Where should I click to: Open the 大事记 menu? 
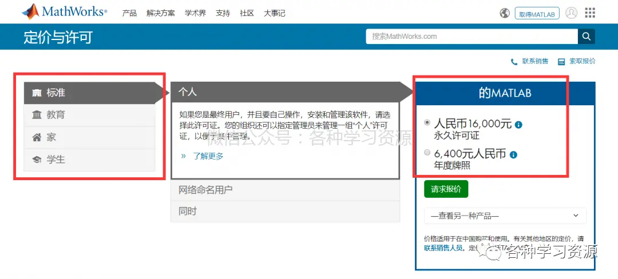[x=274, y=13]
